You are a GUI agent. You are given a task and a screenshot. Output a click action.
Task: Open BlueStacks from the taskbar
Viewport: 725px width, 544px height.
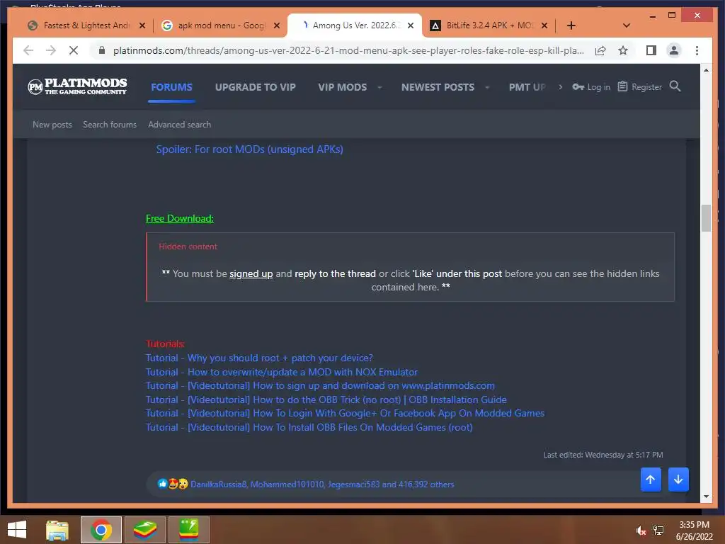[144, 530]
